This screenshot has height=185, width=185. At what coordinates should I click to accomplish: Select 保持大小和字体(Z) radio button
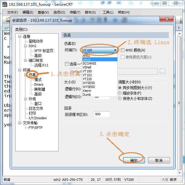point(120,99)
